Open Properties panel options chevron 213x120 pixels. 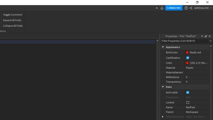(202, 36)
